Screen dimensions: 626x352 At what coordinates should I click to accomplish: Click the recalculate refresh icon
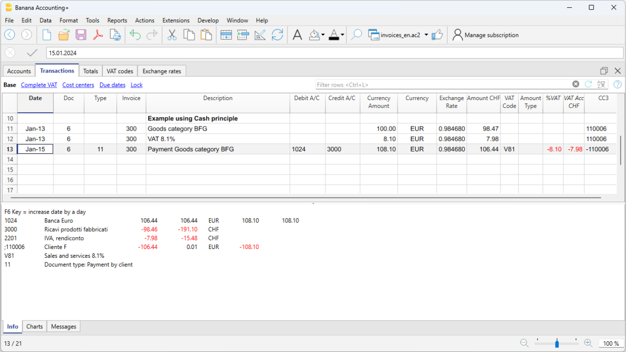(277, 35)
